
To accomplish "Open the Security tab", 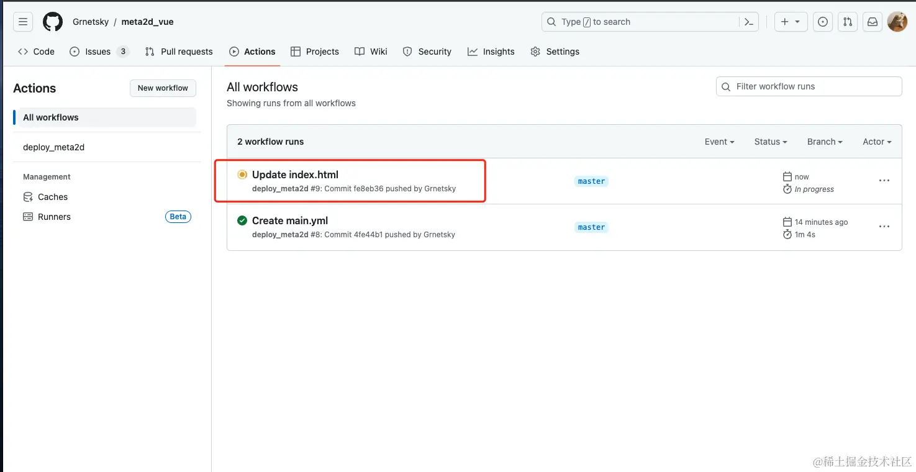I will (x=427, y=52).
